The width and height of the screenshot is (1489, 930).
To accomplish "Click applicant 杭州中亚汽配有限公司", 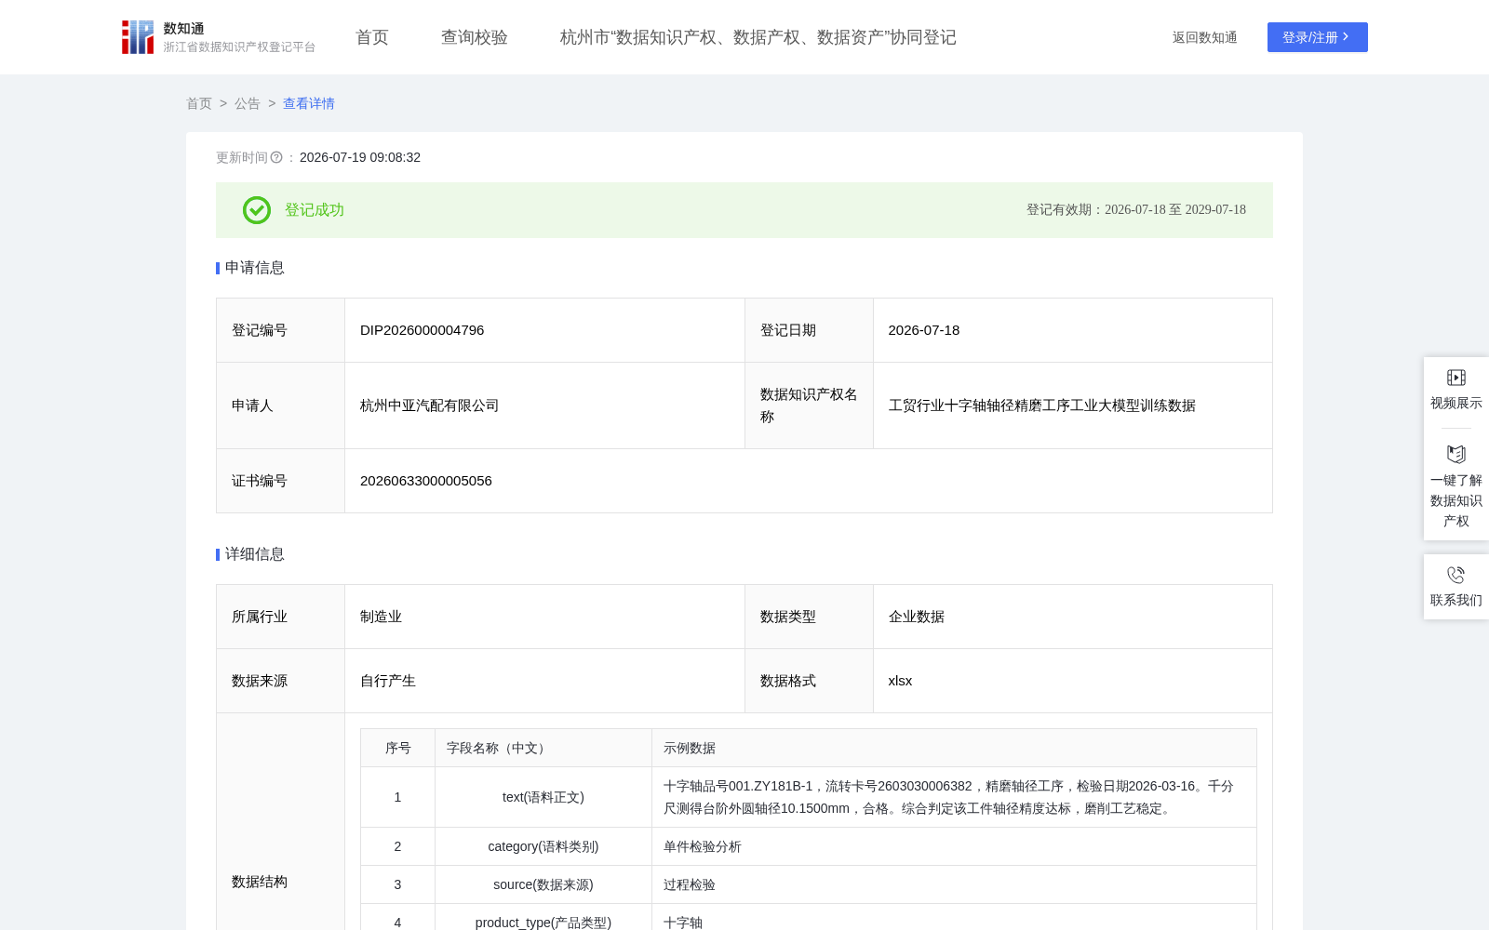I will tap(430, 405).
